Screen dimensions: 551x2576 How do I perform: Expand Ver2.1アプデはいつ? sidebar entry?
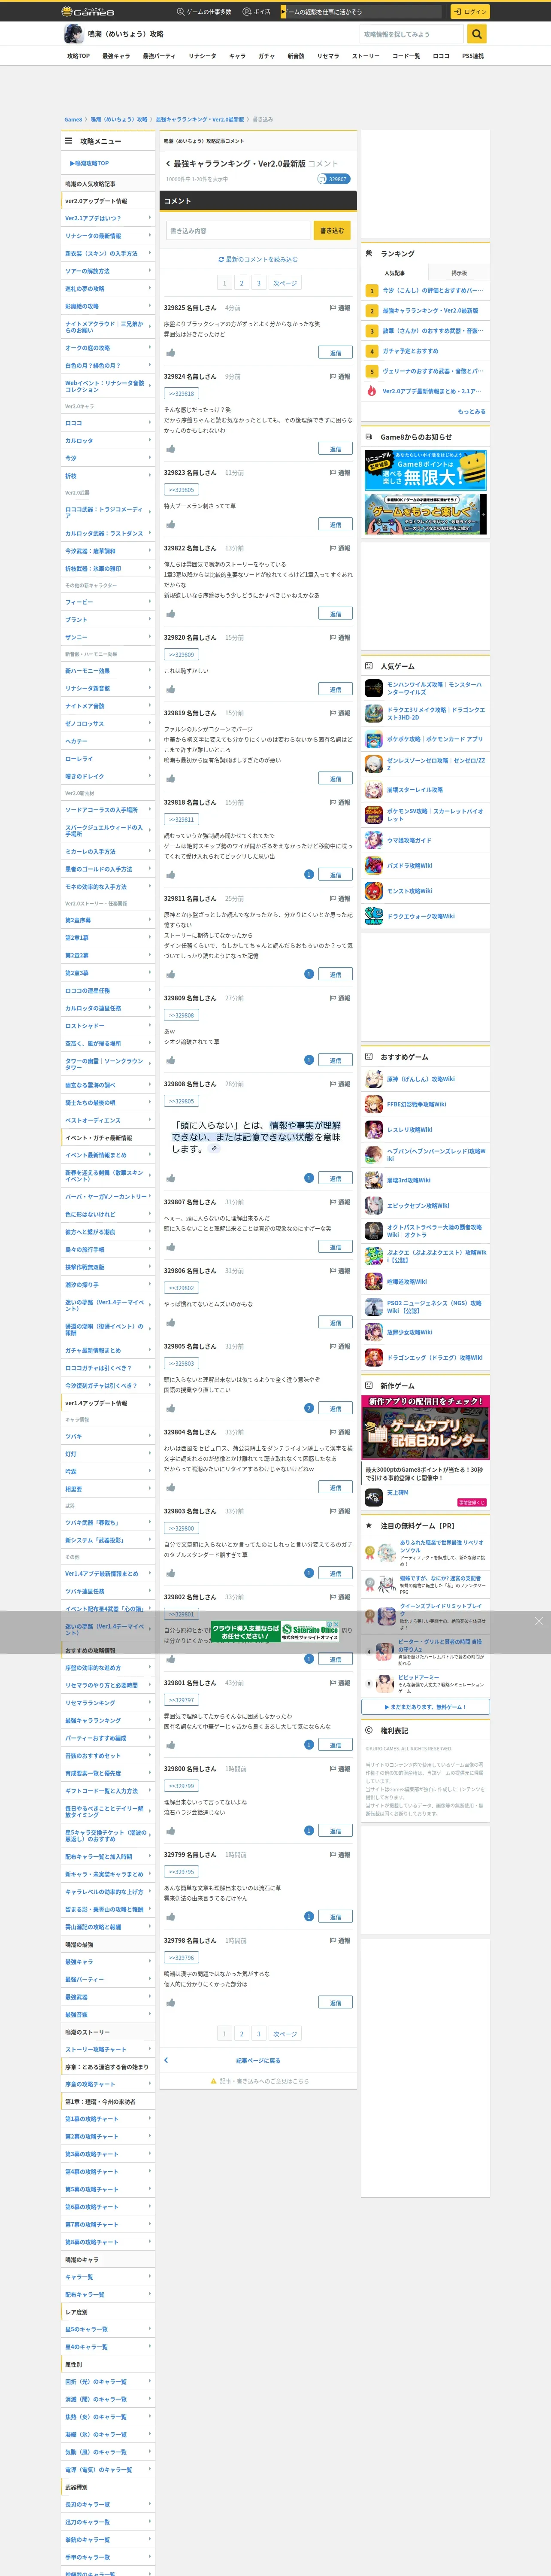[x=108, y=218]
